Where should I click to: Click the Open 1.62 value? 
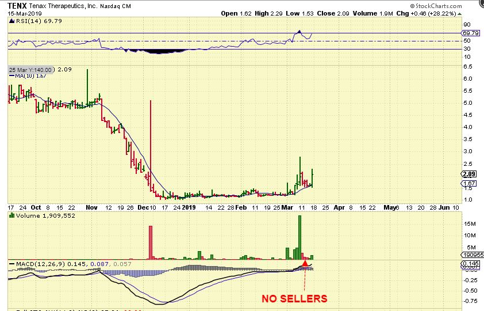click(236, 13)
